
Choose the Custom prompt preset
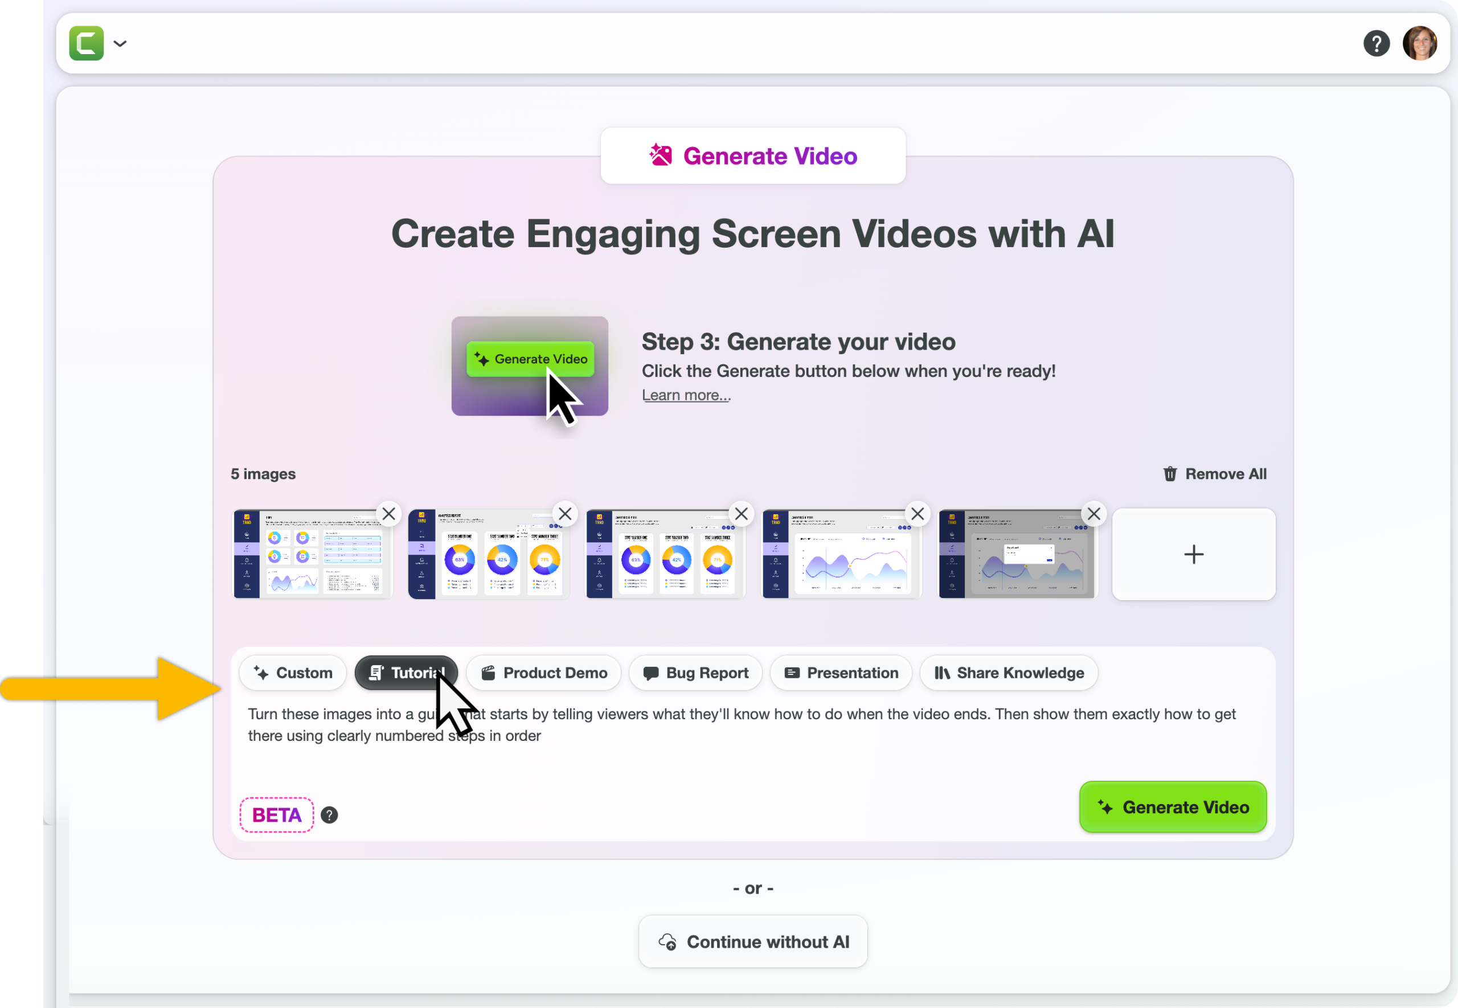(x=293, y=673)
